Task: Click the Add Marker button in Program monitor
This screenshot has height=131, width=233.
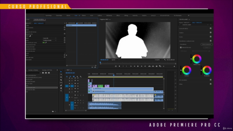Action: (119, 66)
